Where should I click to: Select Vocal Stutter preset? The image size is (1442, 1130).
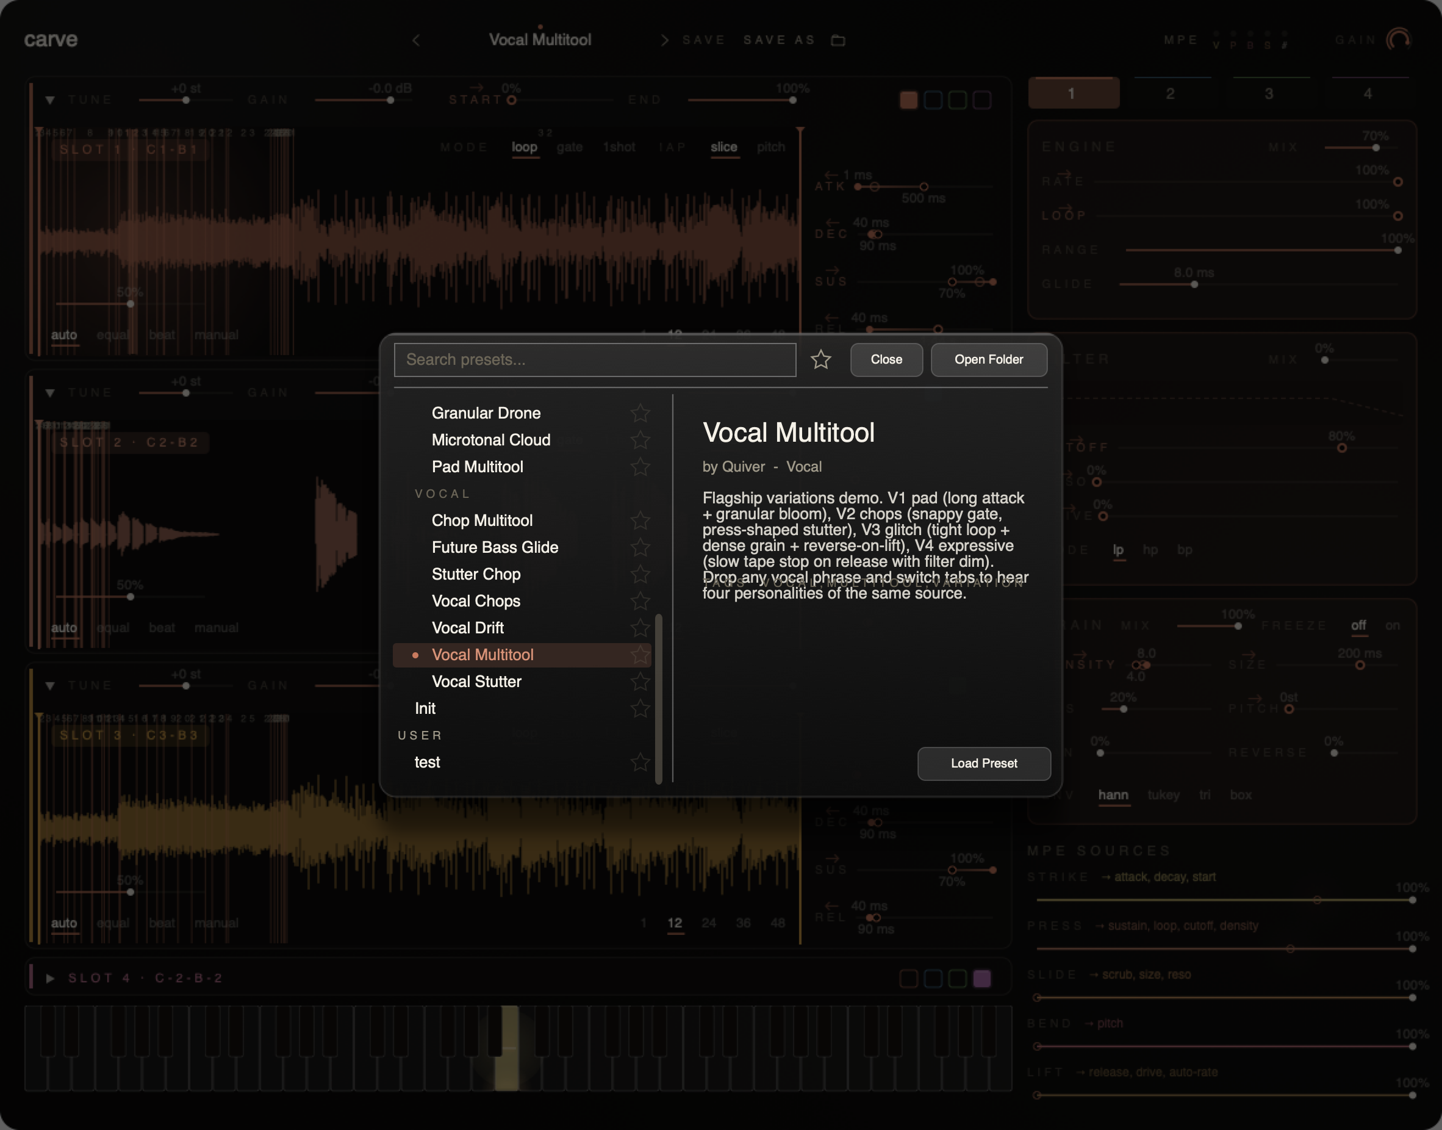pos(476,682)
